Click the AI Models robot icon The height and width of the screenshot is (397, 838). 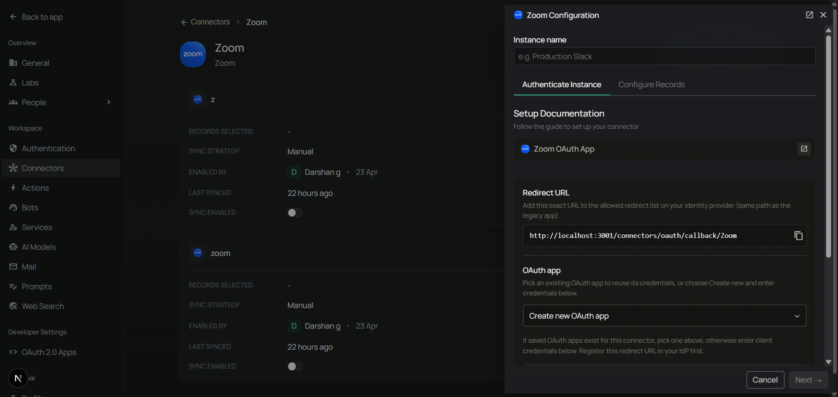tap(13, 247)
